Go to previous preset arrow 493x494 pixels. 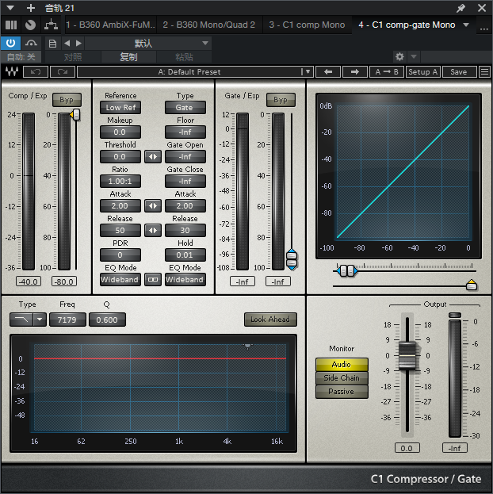[x=67, y=43]
